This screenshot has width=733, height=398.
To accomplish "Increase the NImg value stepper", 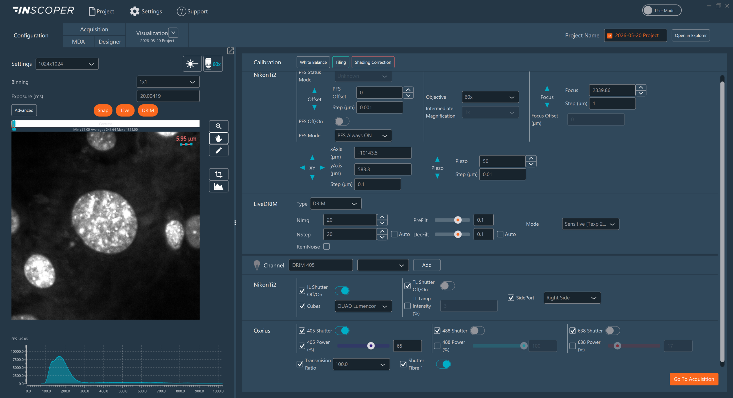I will (x=382, y=217).
